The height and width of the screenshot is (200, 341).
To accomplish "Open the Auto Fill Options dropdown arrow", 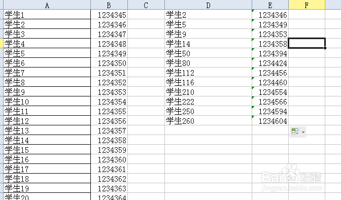I will pyautogui.click(x=303, y=132).
